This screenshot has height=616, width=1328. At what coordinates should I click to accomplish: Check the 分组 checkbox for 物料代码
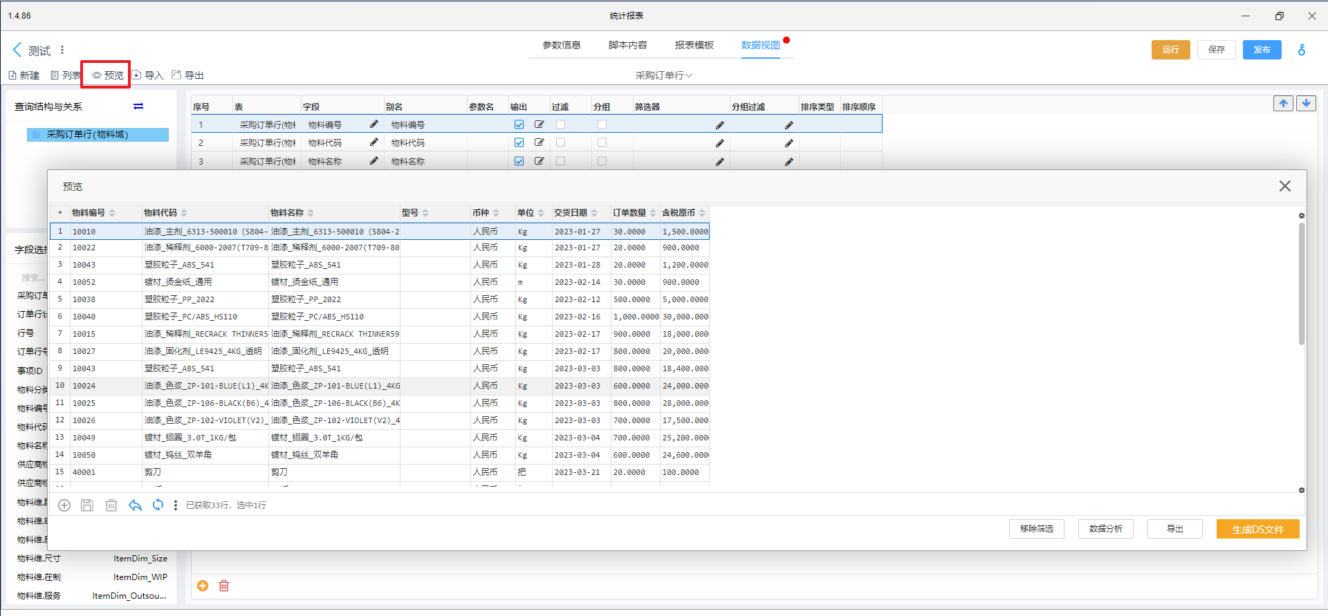point(602,142)
